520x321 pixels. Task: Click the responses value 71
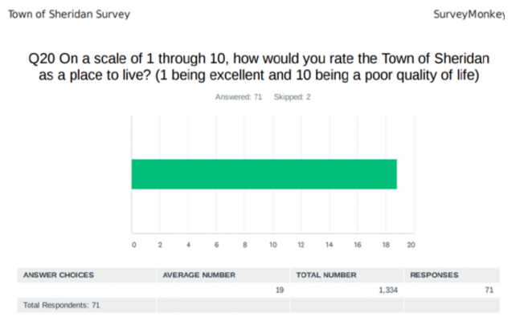[x=489, y=291]
